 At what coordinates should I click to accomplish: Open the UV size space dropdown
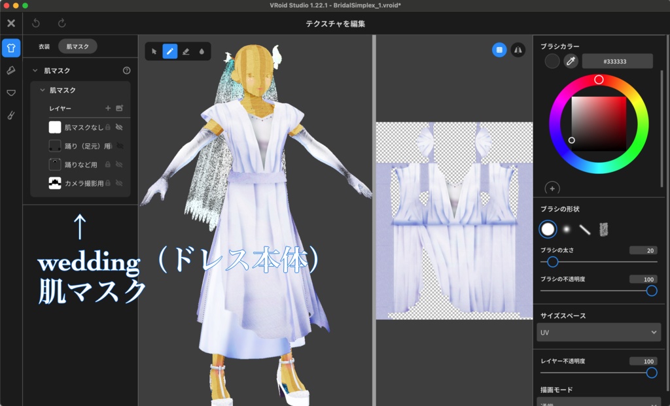tap(597, 332)
